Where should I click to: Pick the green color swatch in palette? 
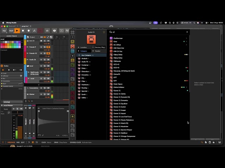[13, 44]
